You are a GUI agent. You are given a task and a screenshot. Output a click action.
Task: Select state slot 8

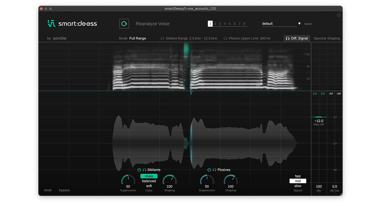pos(244,24)
